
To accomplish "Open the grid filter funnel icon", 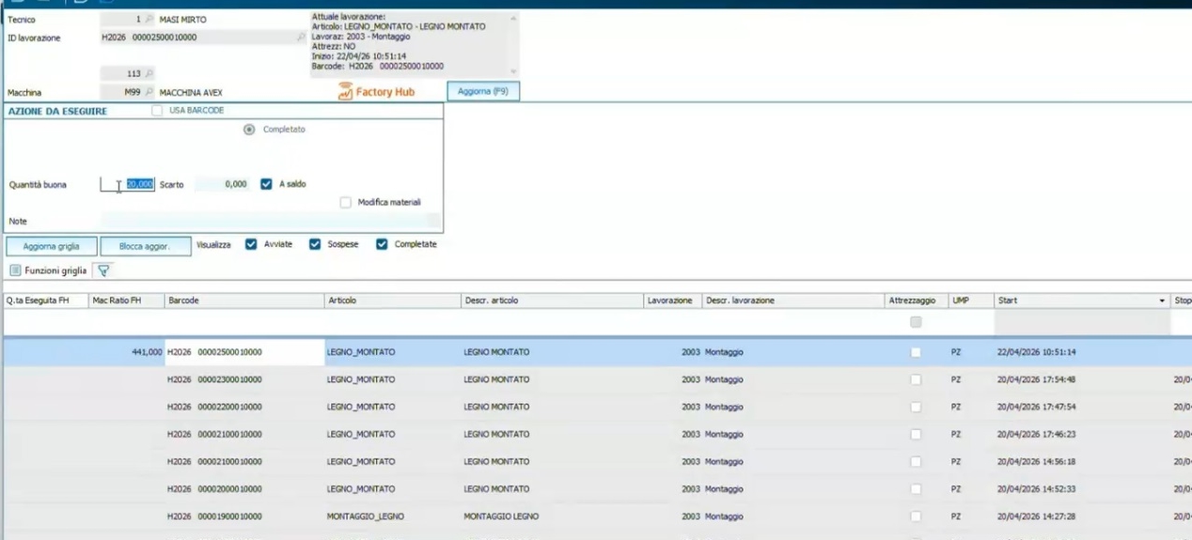I will pos(103,270).
